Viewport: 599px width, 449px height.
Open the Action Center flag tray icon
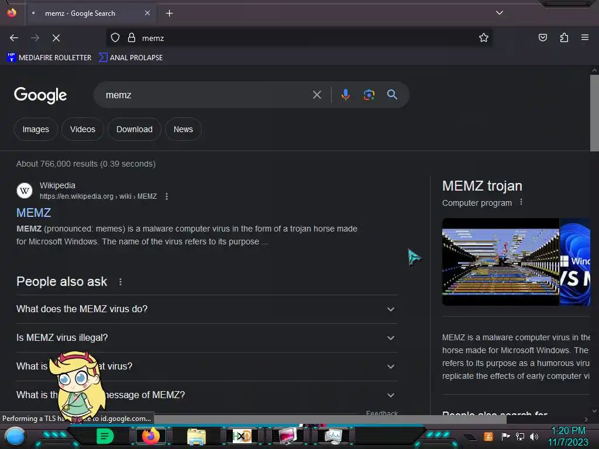(x=505, y=436)
